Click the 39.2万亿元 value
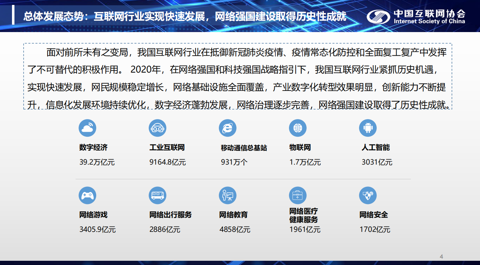 [x=97, y=162]
